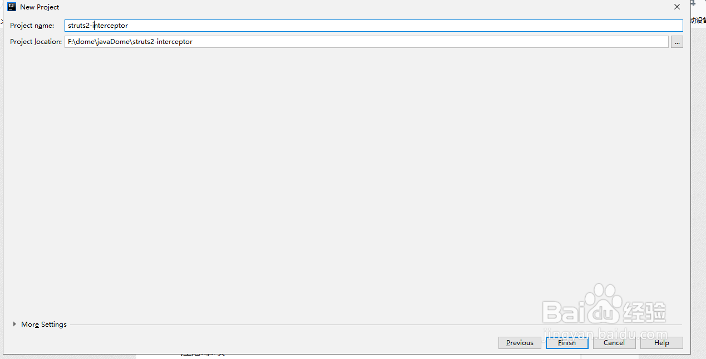Browse for project location with ellipsis button
Screen dimensions: 706x359
[677, 42]
